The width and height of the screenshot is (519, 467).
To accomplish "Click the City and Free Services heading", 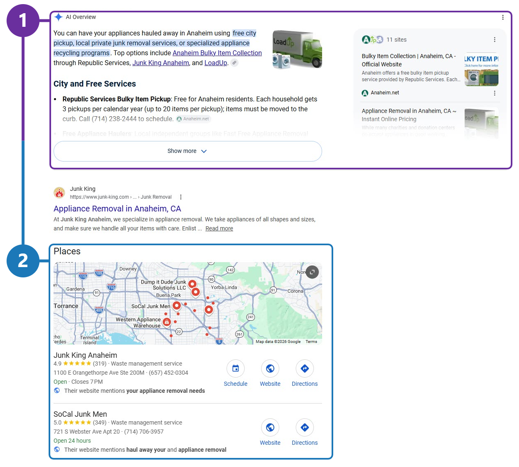I will pyautogui.click(x=95, y=84).
